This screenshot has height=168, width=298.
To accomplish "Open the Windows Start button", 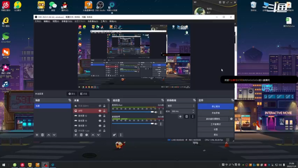I will pyautogui.click(x=4, y=165).
